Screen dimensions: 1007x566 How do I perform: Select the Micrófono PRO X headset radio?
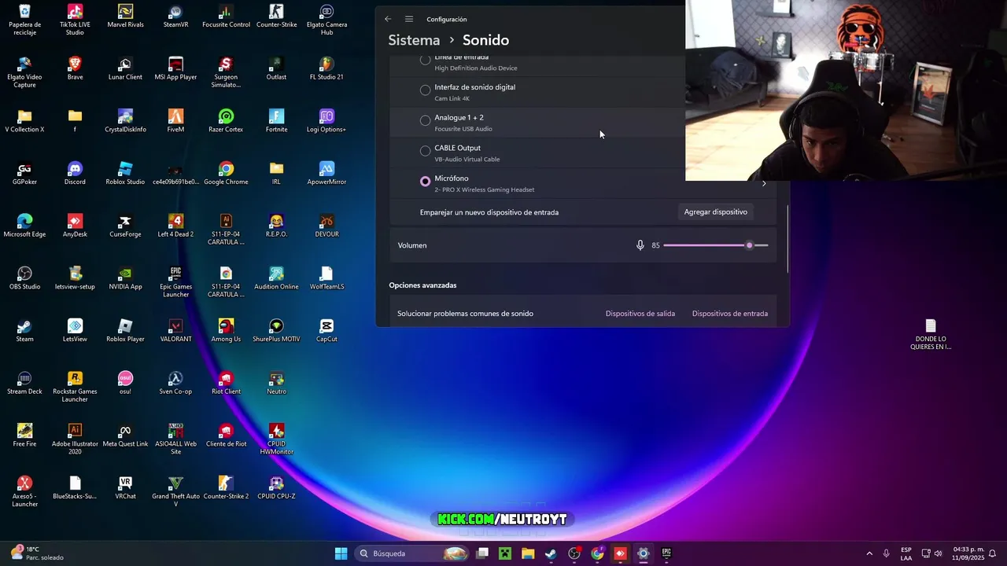(425, 182)
